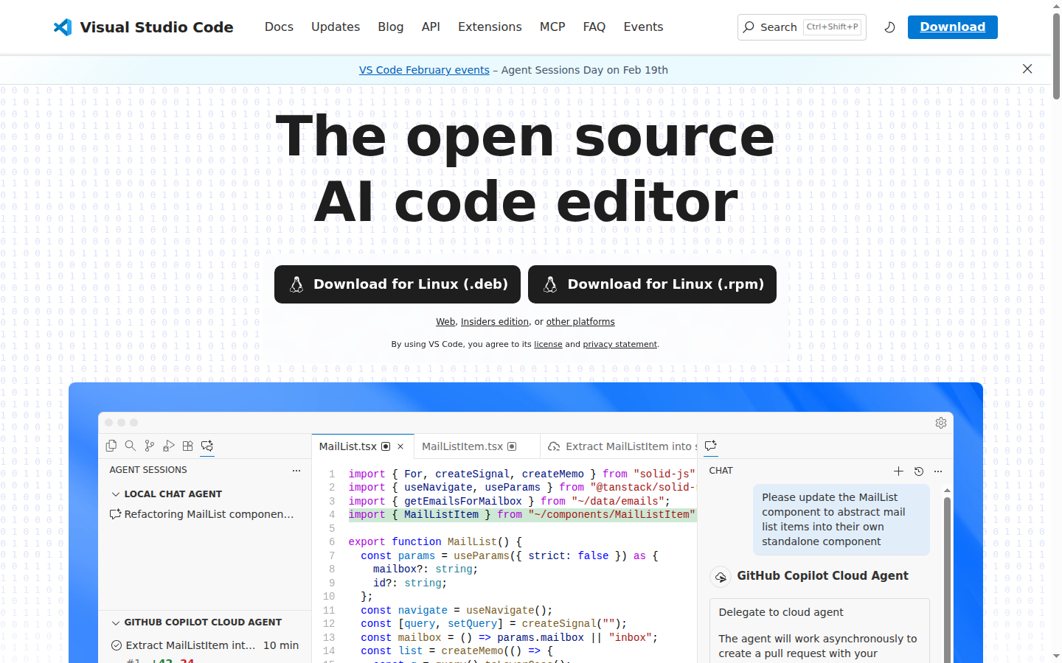Viewport: 1062px width, 663px height.
Task: Click the Visual Studio Code logo
Action: coord(142,27)
